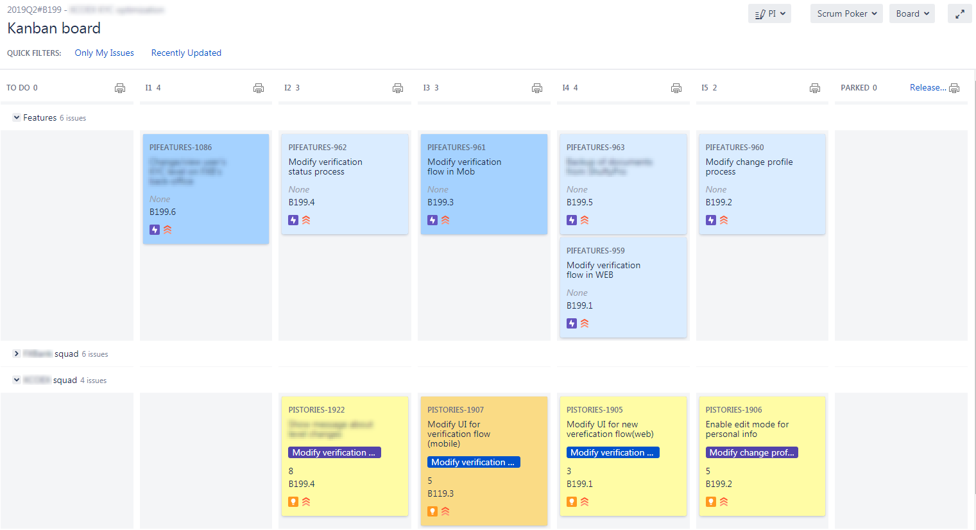Click the priority icon on PIFEATURES-961 card
The height and width of the screenshot is (530, 976).
click(x=445, y=220)
